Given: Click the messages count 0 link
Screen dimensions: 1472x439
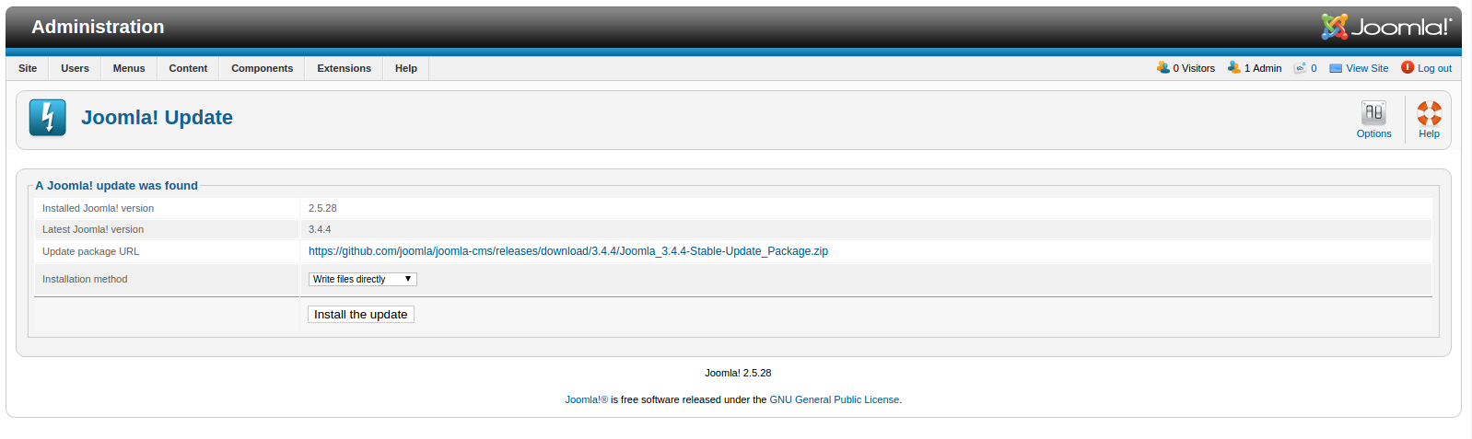Looking at the screenshot, I should tap(1314, 68).
